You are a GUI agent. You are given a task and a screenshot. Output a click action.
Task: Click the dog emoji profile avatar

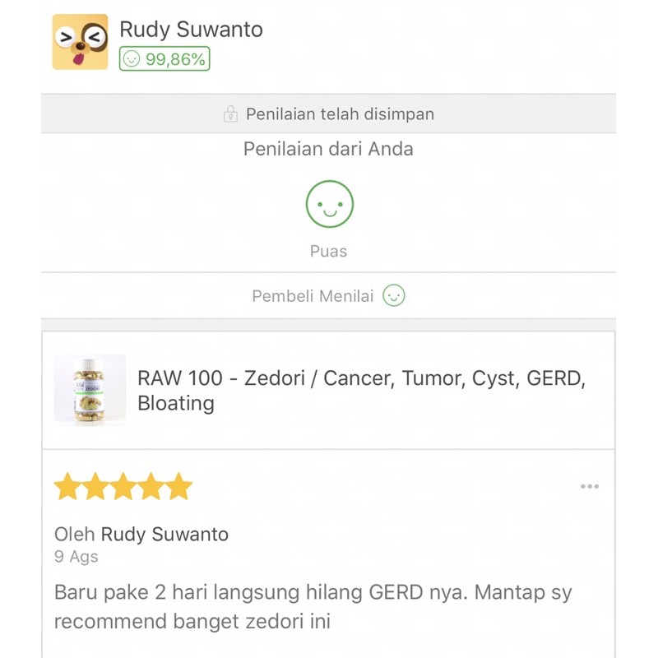(x=80, y=39)
